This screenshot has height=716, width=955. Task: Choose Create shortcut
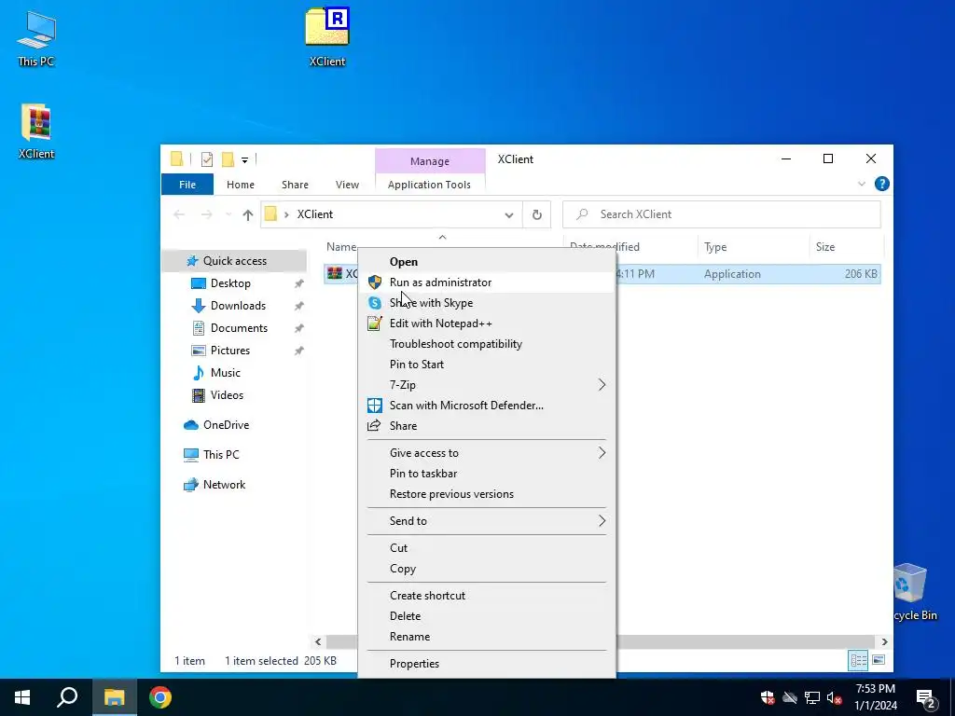tap(487, 596)
